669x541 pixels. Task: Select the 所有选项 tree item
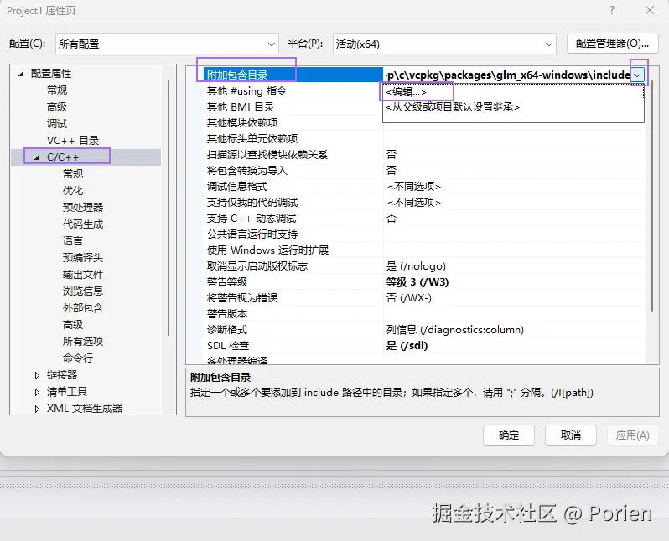pyautogui.click(x=83, y=342)
